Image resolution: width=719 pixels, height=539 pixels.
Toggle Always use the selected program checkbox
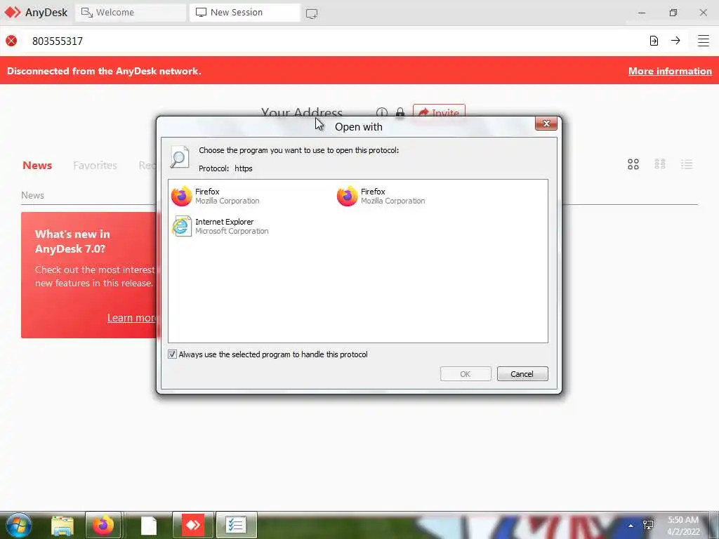173,354
